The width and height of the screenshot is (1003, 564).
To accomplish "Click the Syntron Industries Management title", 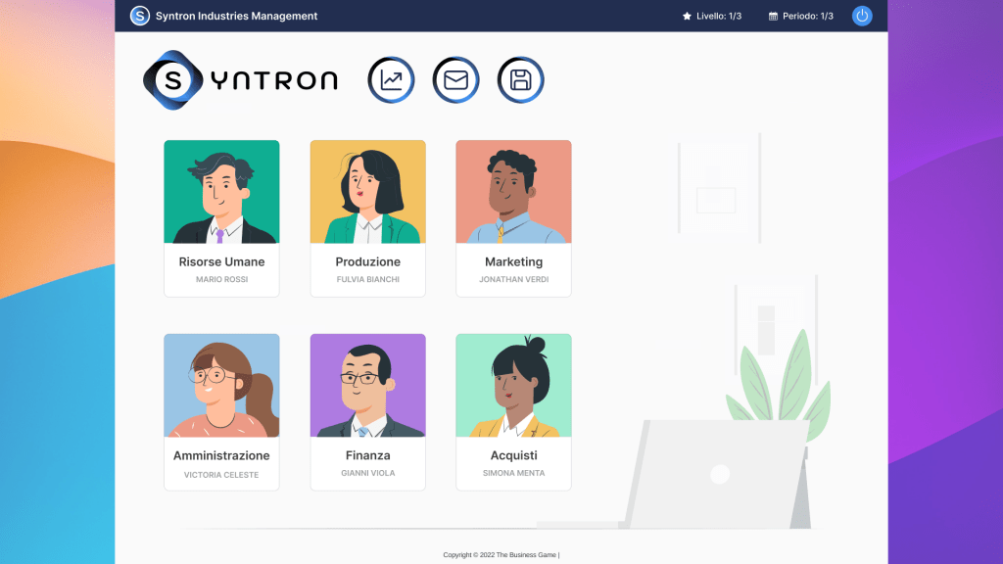I will point(237,16).
